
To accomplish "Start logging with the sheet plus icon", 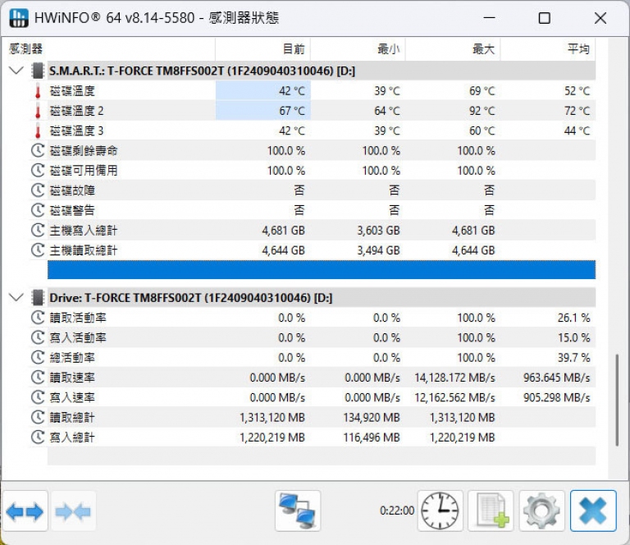I will pyautogui.click(x=491, y=511).
